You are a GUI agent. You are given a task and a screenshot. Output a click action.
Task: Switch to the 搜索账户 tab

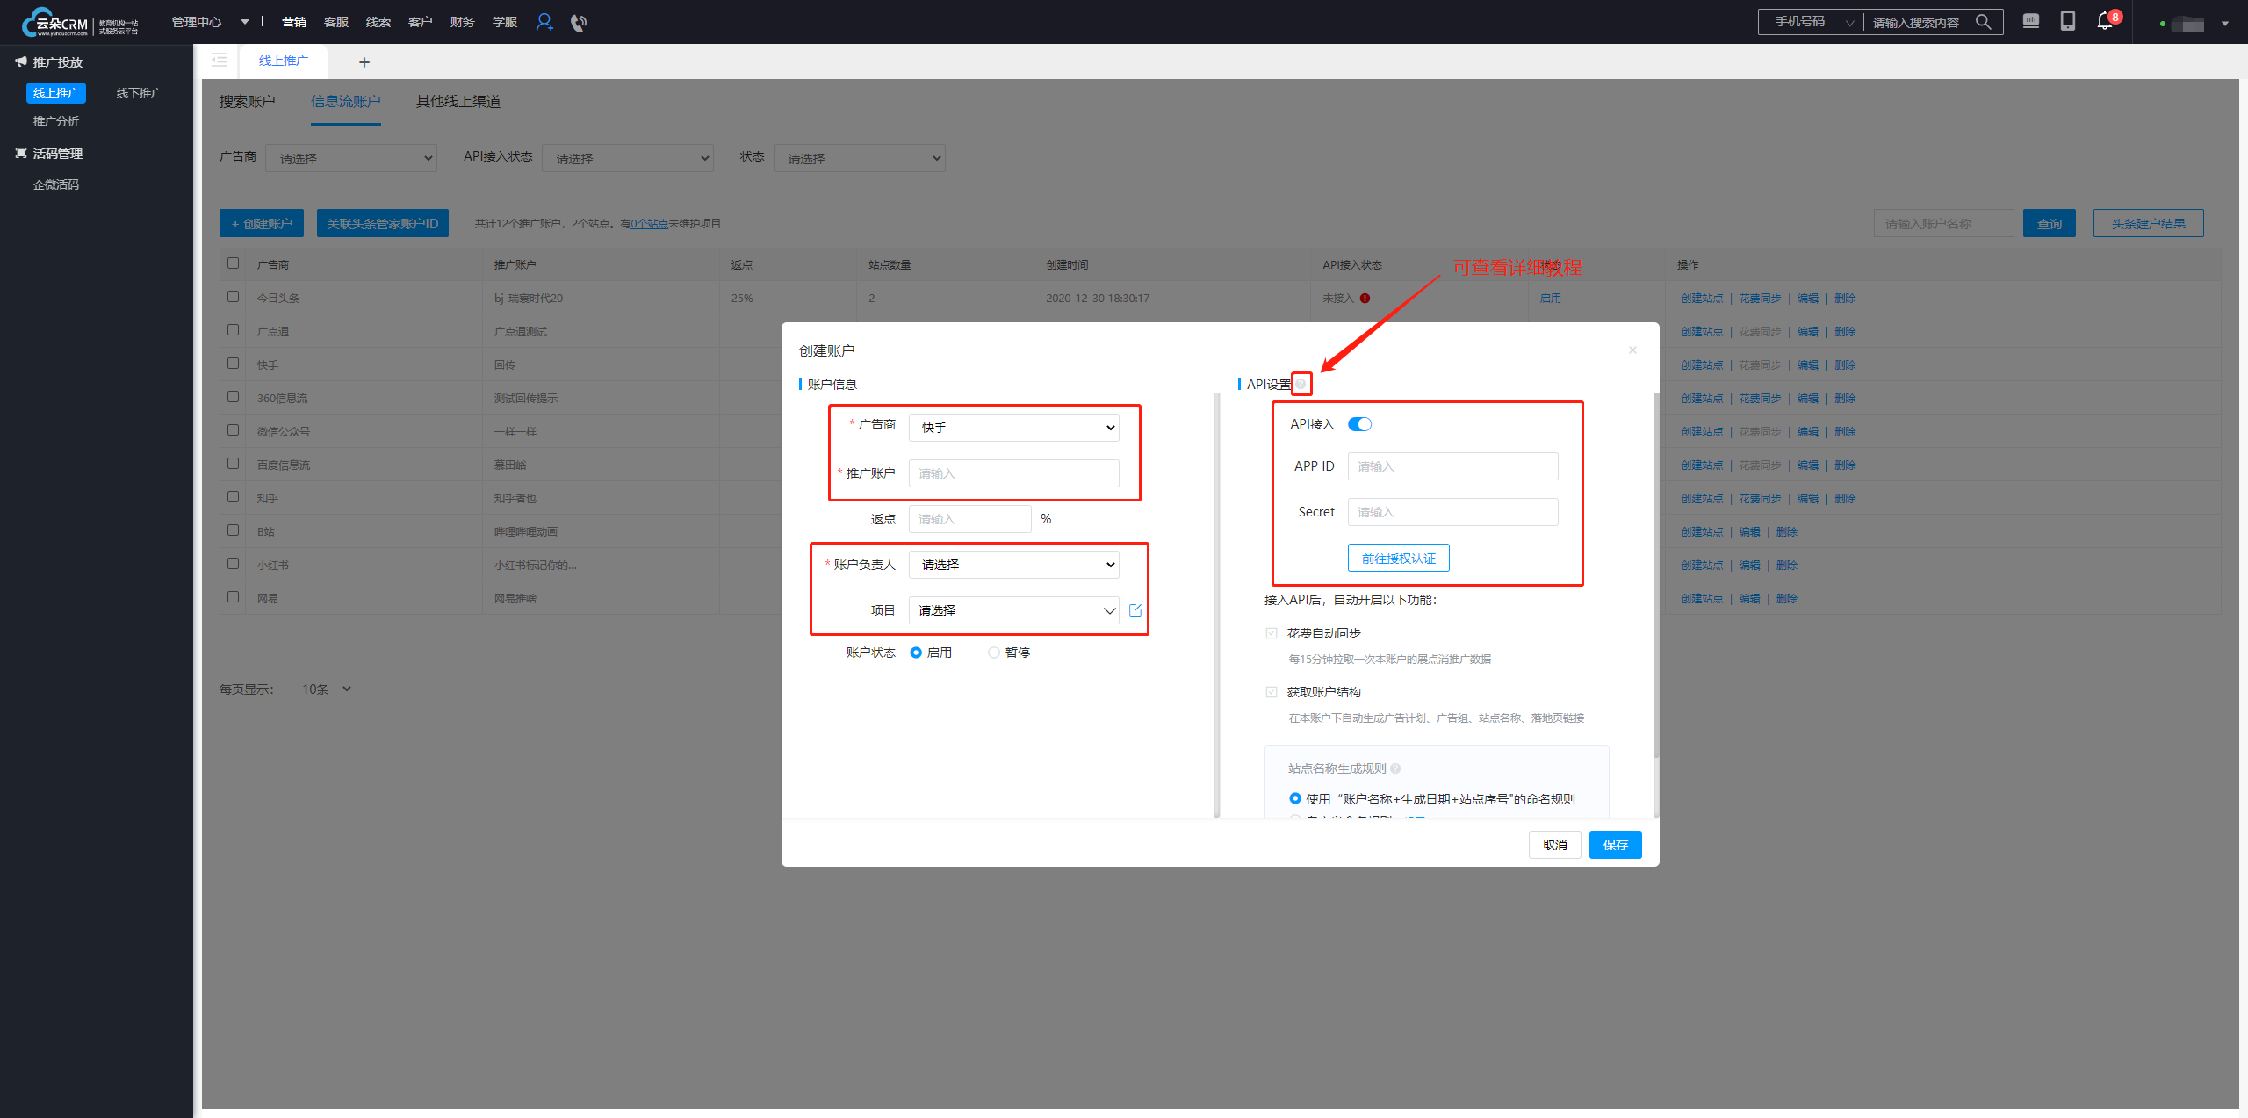point(247,102)
